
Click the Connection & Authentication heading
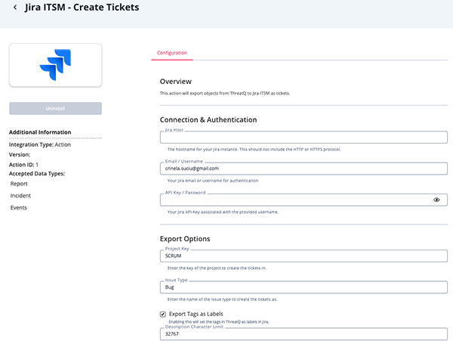pos(208,119)
